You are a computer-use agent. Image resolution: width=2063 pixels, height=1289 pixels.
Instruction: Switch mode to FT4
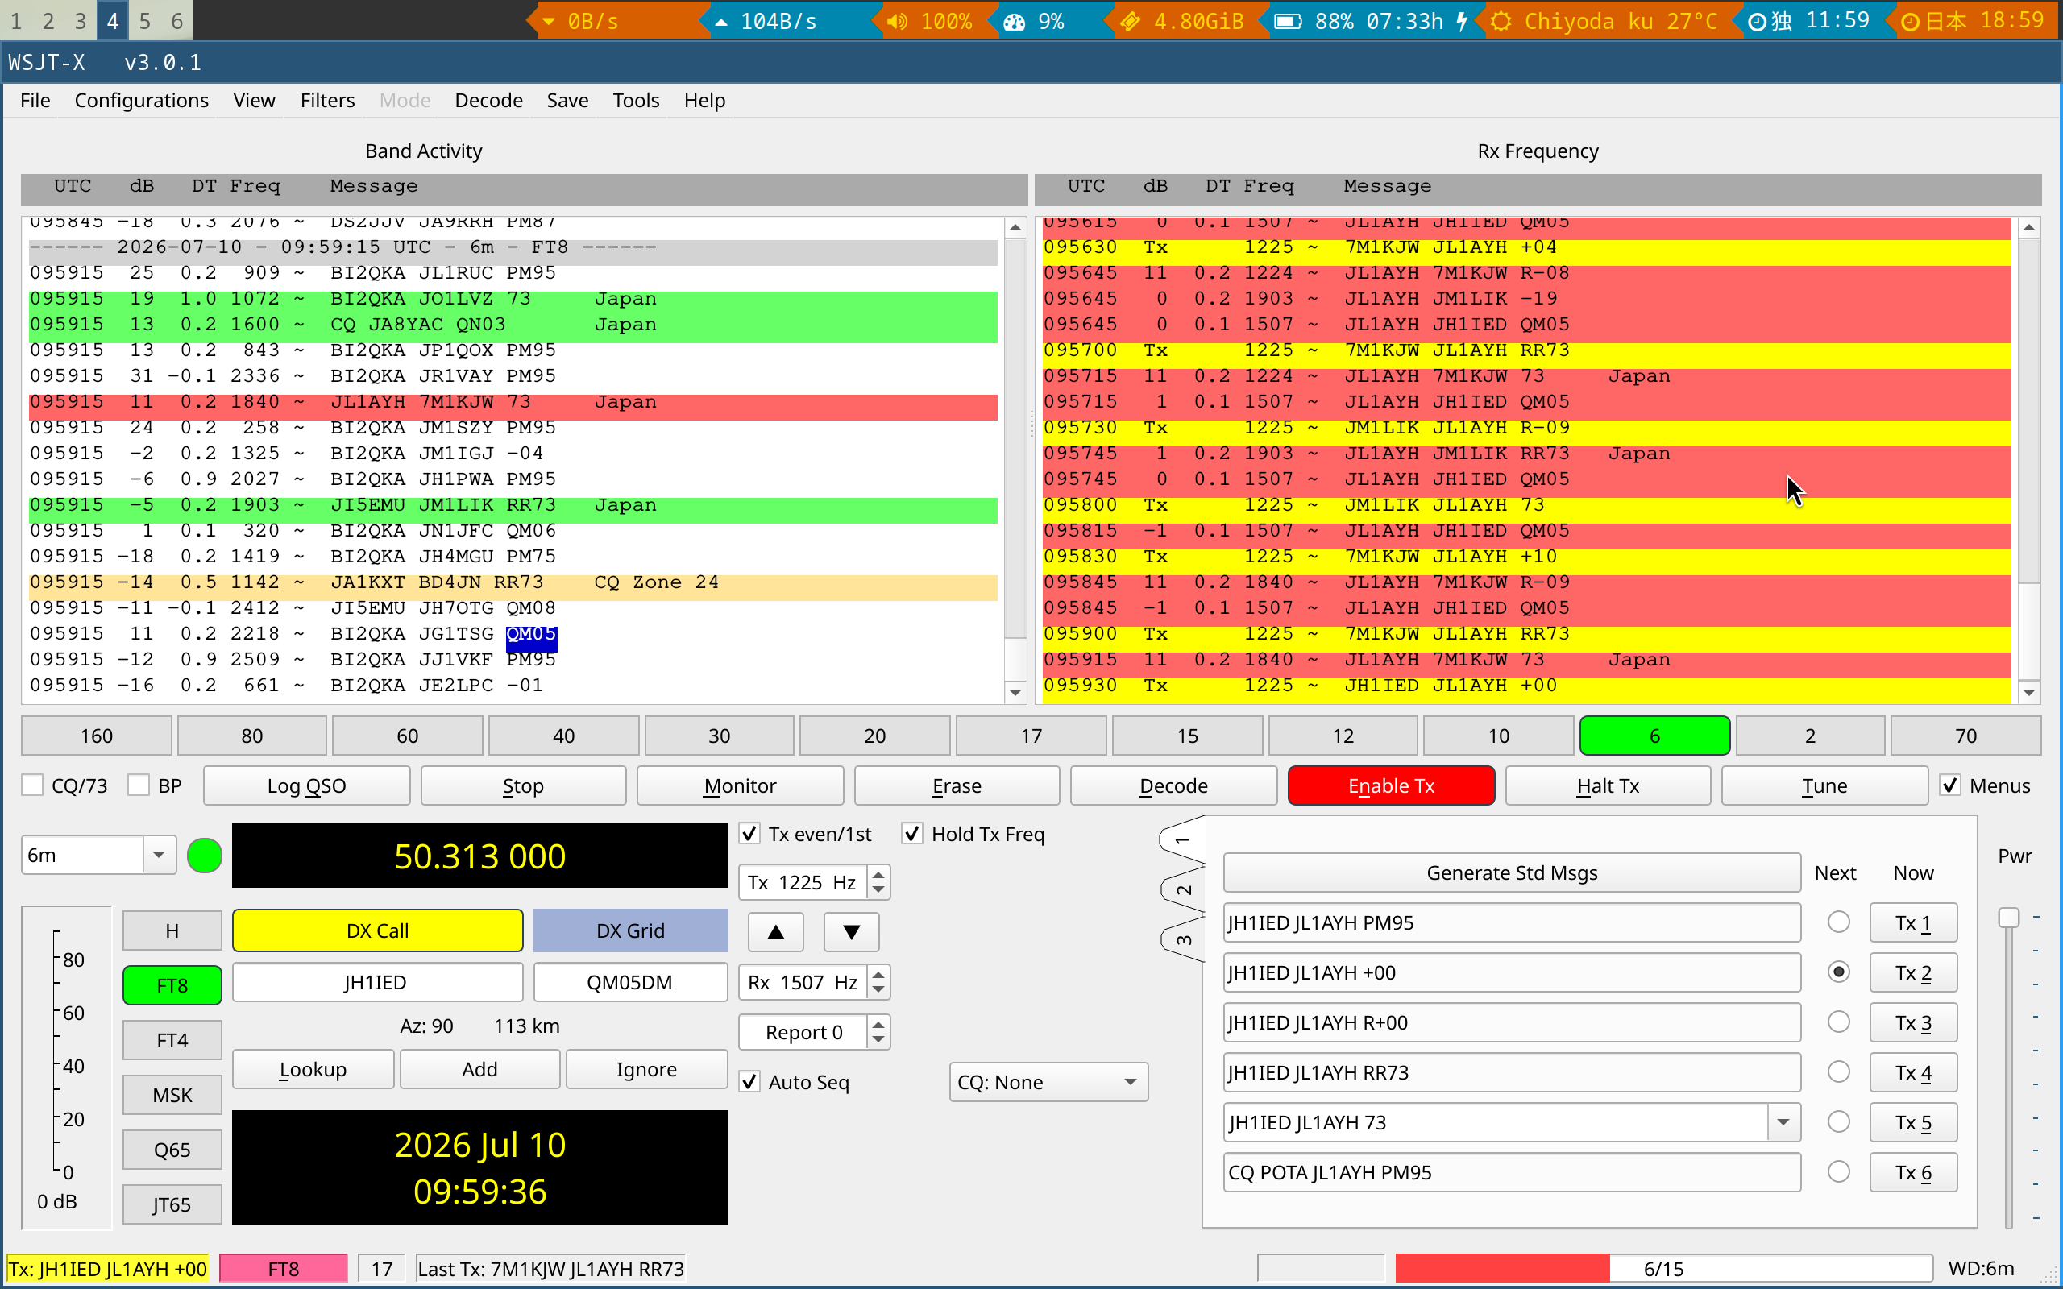pyautogui.click(x=172, y=1040)
